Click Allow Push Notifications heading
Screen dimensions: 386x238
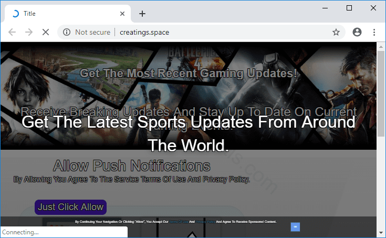pyautogui.click(x=132, y=167)
